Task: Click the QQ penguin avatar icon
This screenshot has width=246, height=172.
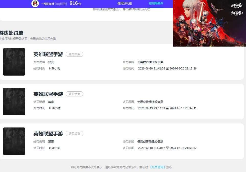Action: pos(35,4)
